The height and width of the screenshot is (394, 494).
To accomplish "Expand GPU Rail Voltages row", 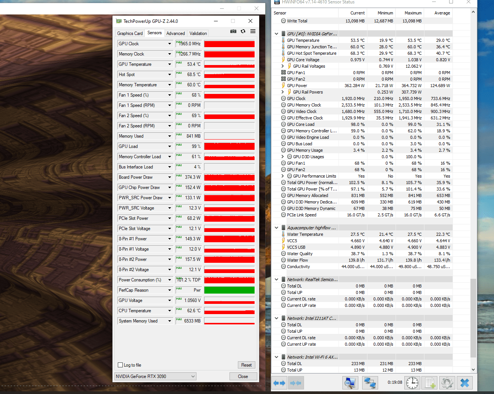I will (x=283, y=66).
